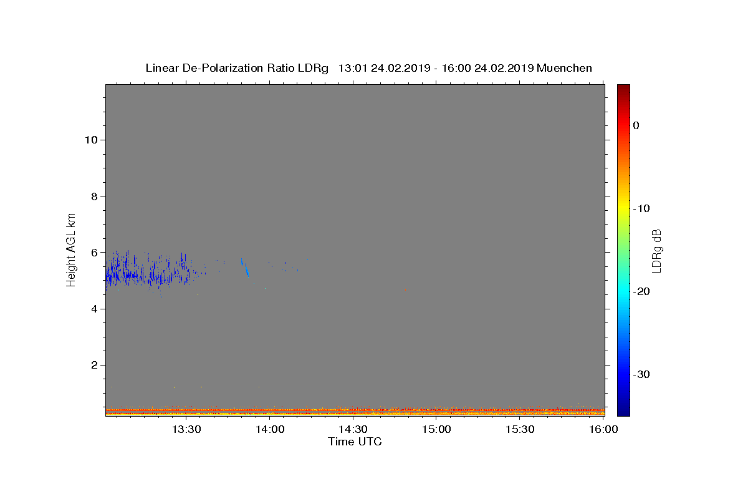This screenshot has width=748, height=499.
Task: Click the 'Muenchen' location in the title
Action: 564,68
